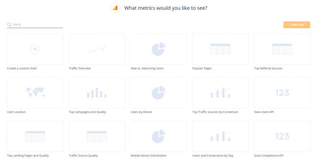
Task: Click the plus icon for custom chart
Action: click(35, 49)
